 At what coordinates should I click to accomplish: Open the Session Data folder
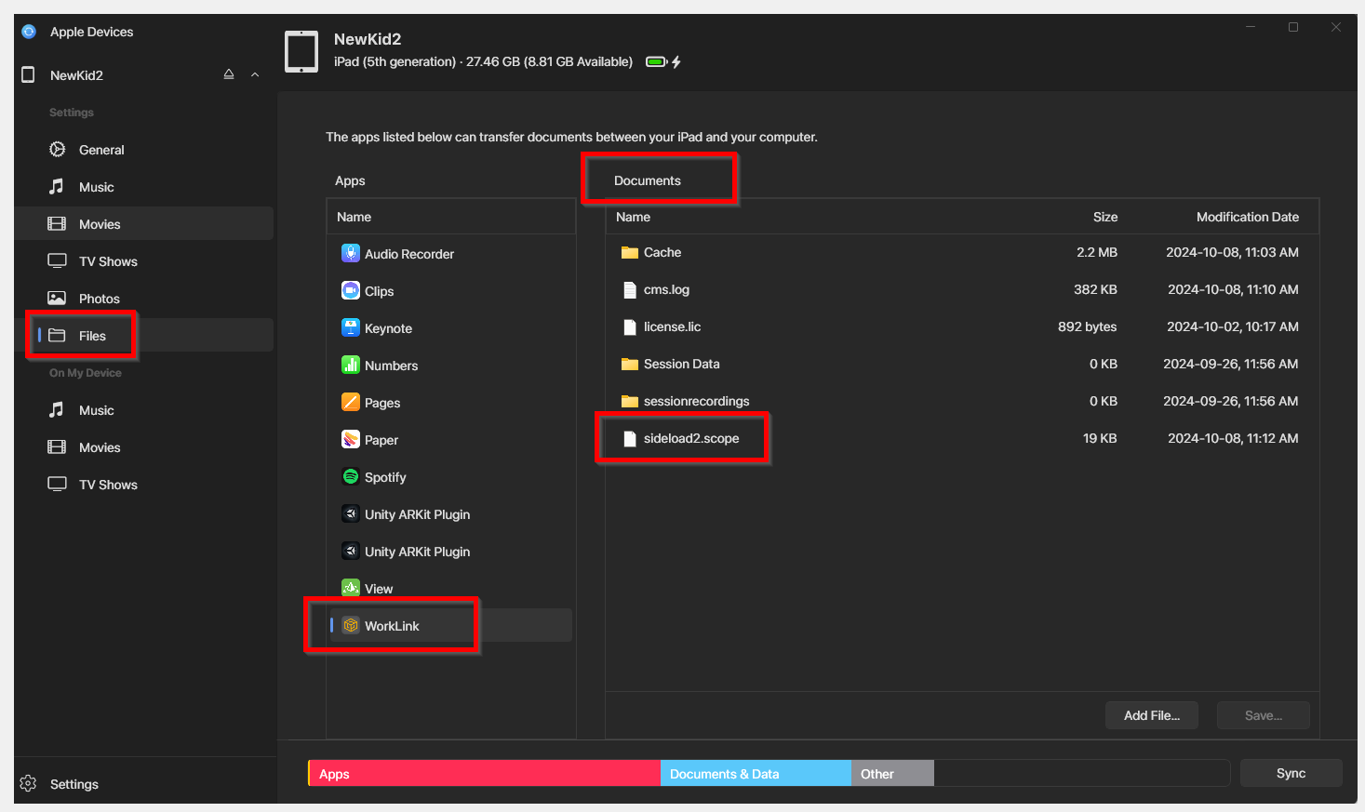coord(681,364)
